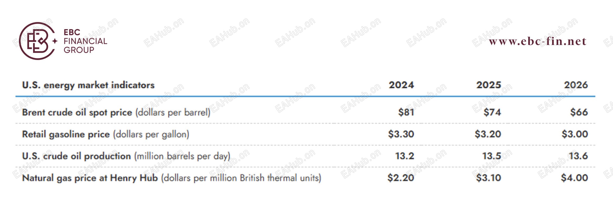Open the www.ebc-fin.net website link
The height and width of the screenshot is (198, 613).
click(537, 41)
